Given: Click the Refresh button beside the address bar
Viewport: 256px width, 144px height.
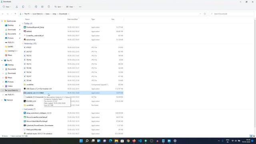Looking at the screenshot, I should point(205,14).
